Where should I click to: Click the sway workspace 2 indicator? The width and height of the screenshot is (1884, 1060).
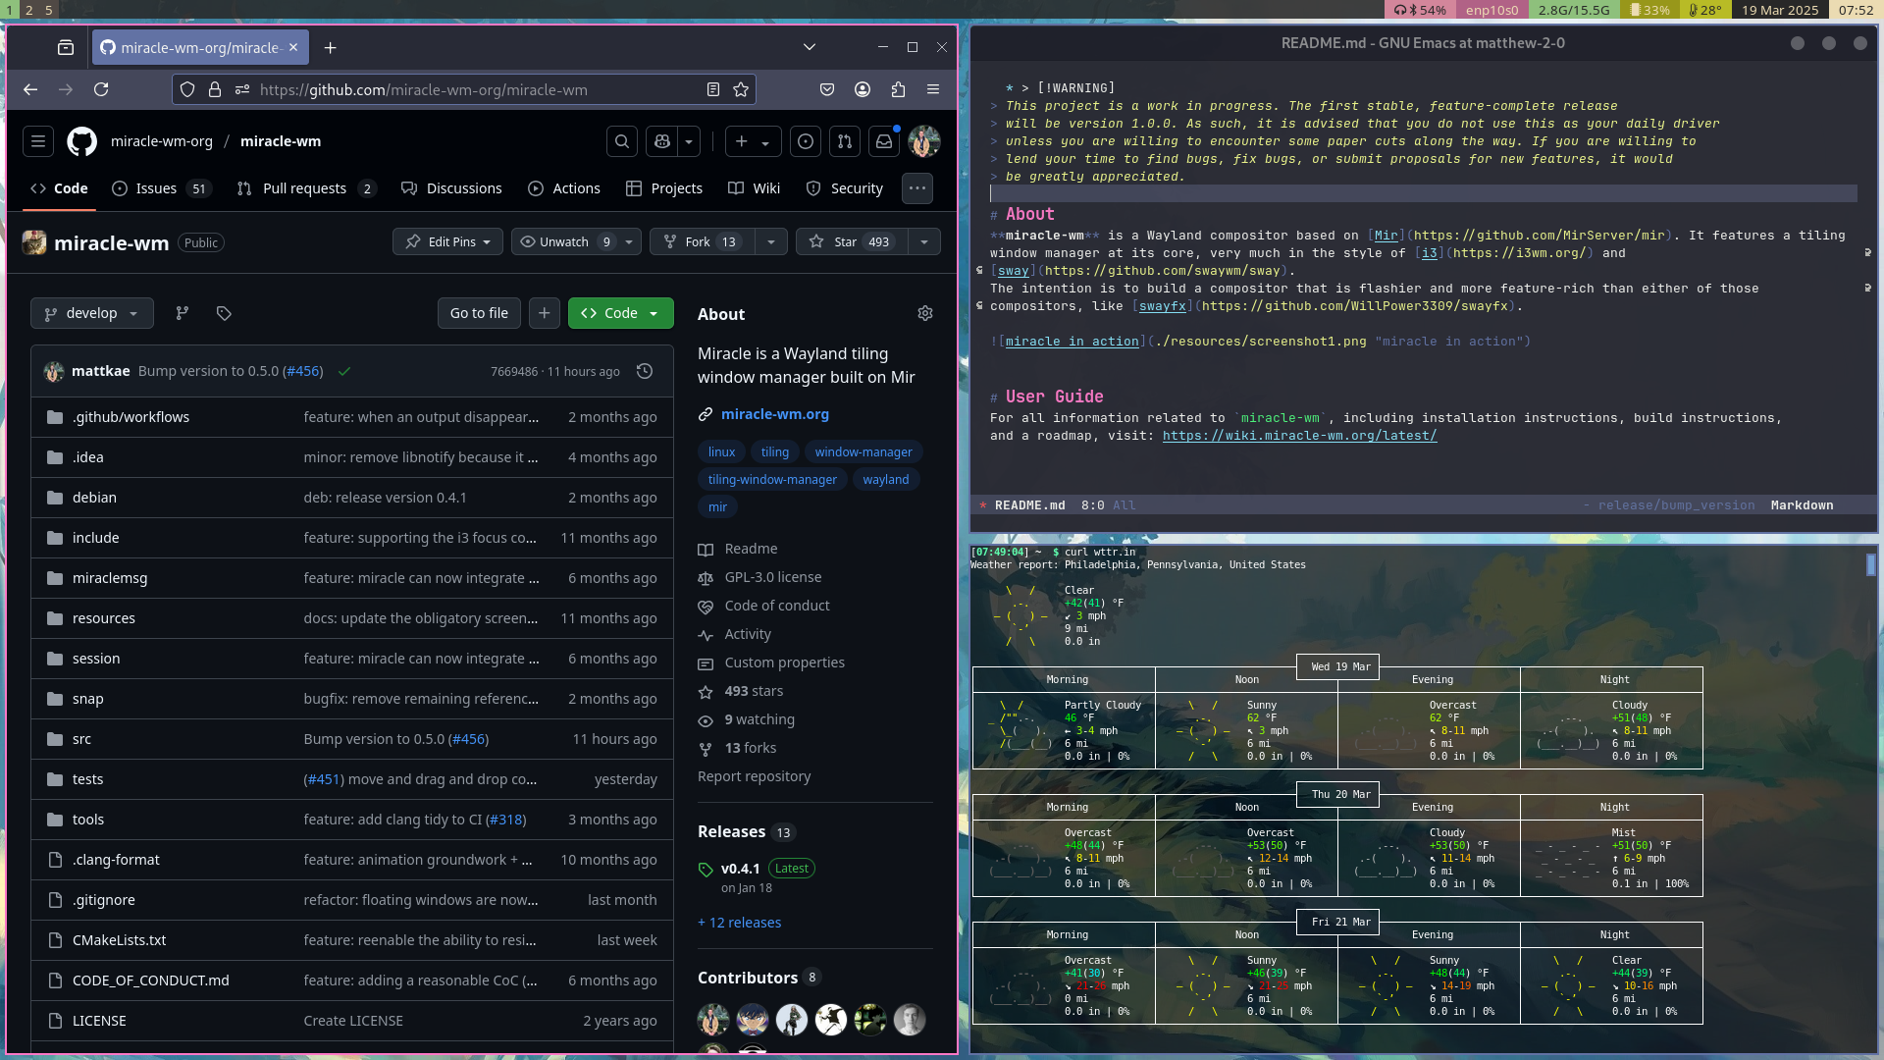tap(29, 10)
